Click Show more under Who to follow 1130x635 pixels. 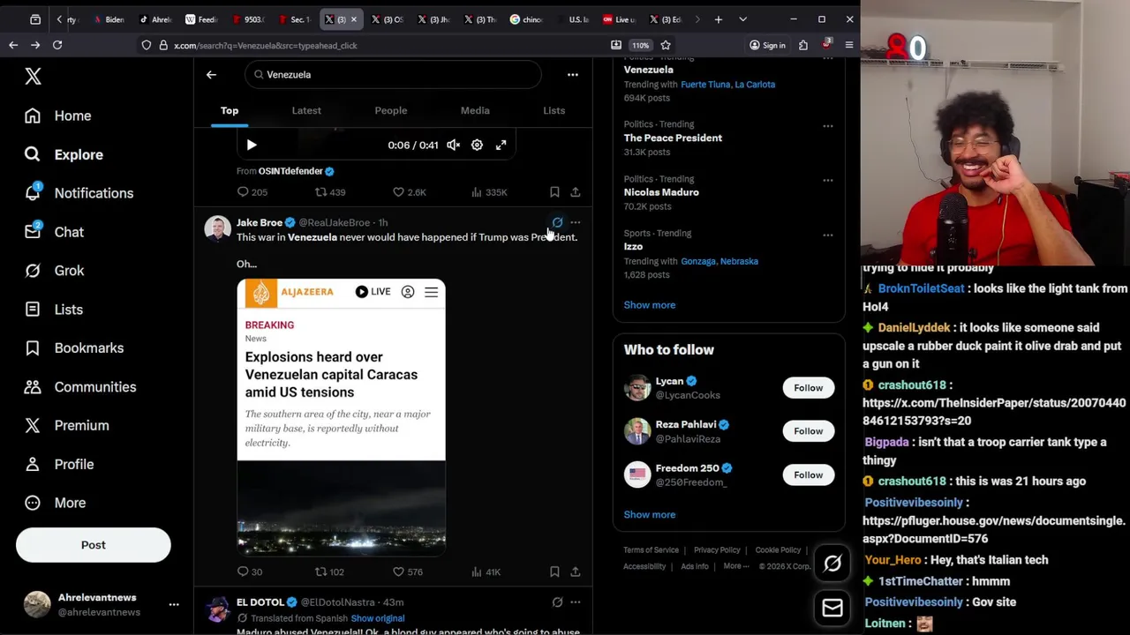tap(650, 515)
